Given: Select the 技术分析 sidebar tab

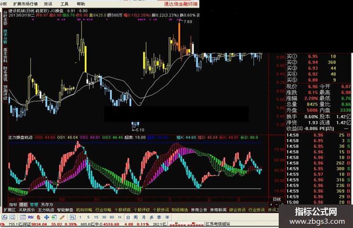Looking at the screenshot, I should tap(5, 37).
